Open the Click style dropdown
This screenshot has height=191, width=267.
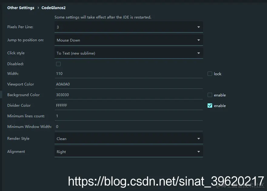click(x=129, y=53)
